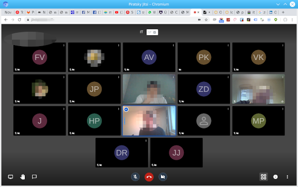This screenshot has width=298, height=187.
Task: Select the DR participant tile
Action: coord(122,153)
